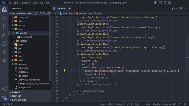Image resolution: width=189 pixels, height=106 pixels.
Task: Refresh the Explorer file tree
Action: tap(44, 13)
